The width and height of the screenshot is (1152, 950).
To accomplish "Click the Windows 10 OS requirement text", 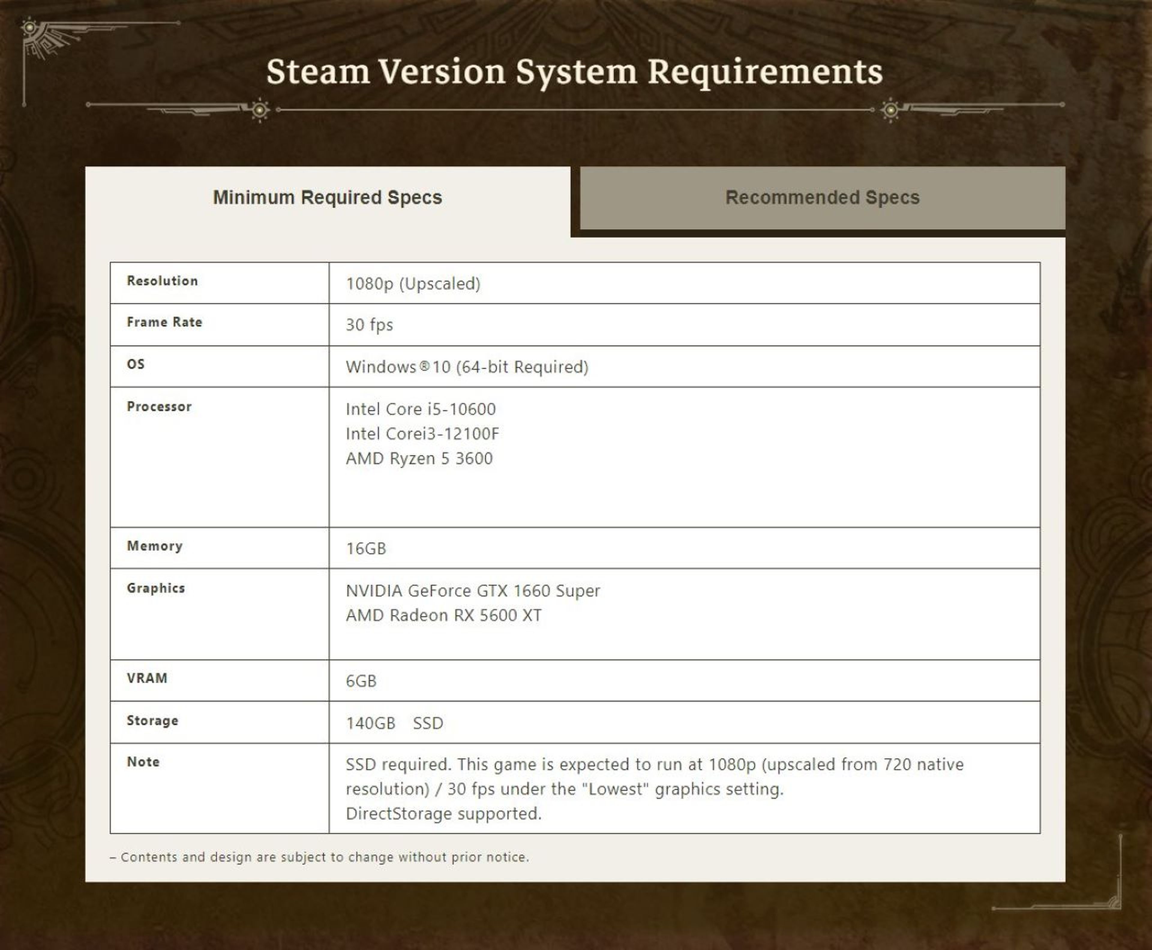I will click(466, 367).
